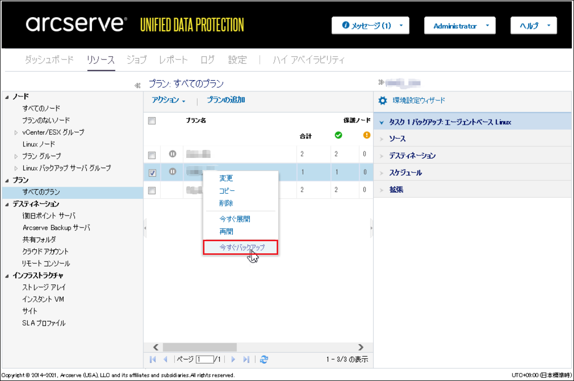574x381 pixels.
Task: Switch to the ジョブ tab
Action: [136, 60]
